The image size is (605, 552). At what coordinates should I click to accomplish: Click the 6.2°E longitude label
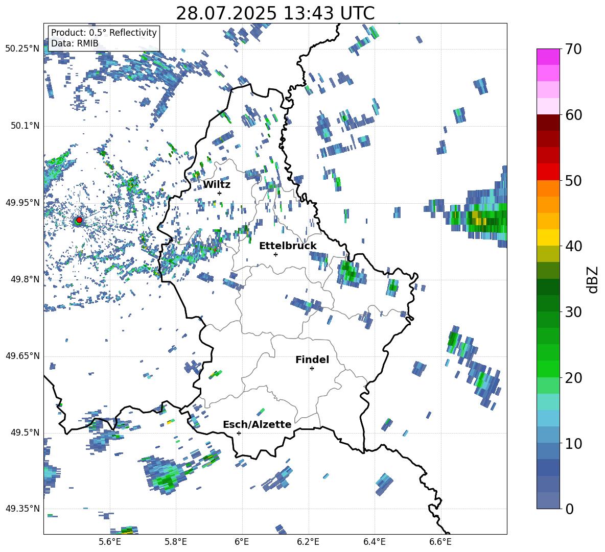pyautogui.click(x=308, y=542)
